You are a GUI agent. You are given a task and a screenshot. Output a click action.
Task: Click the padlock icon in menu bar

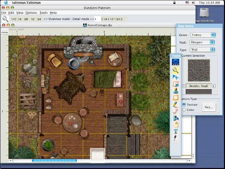[x=174, y=2]
